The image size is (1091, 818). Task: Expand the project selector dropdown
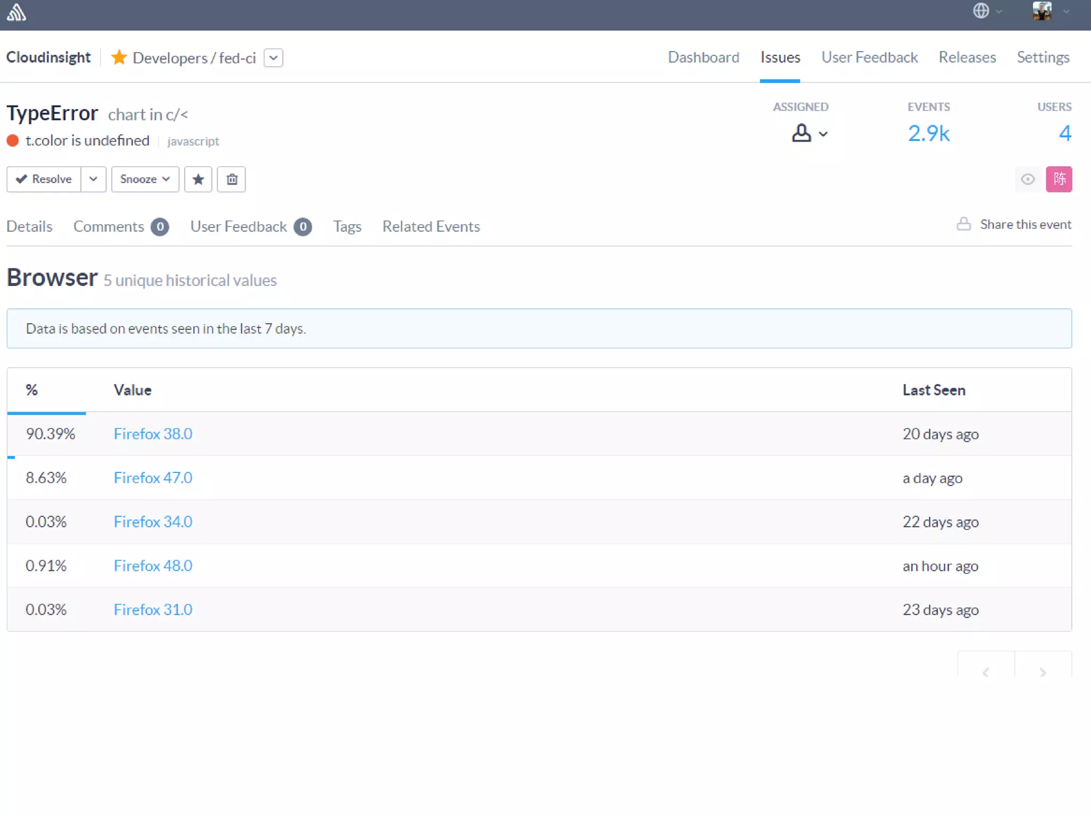point(273,58)
